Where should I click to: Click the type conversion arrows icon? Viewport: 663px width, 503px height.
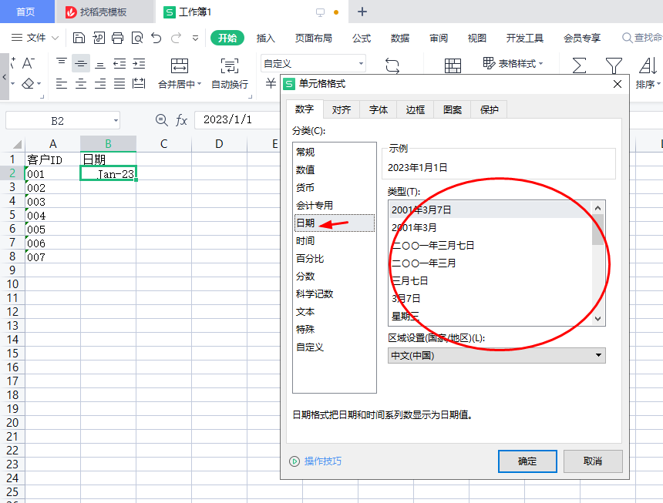point(392,66)
